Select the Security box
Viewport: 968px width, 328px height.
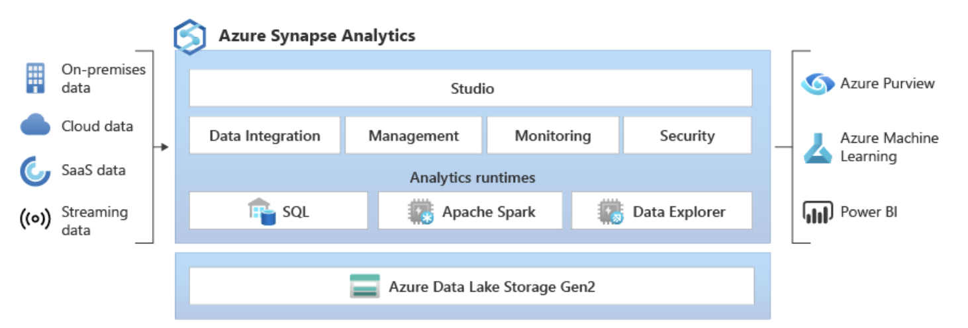687,136
